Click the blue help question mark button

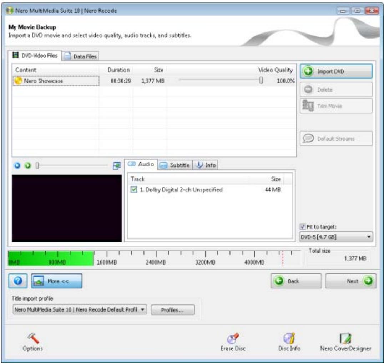coord(17,281)
